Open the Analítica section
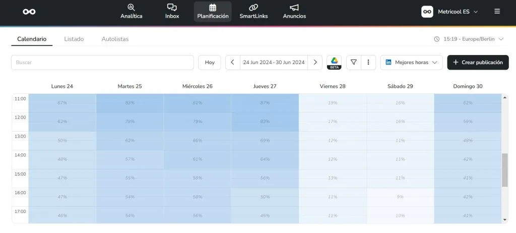The height and width of the screenshot is (233, 516). click(x=131, y=12)
